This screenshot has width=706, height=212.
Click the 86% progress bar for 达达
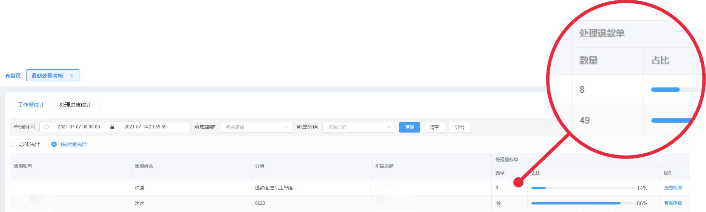[582, 203]
